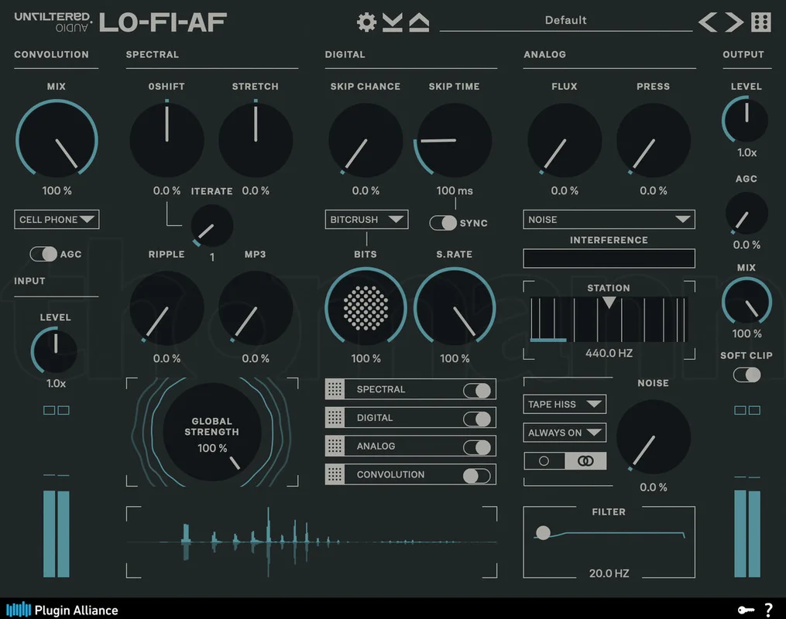786x619 pixels.
Task: Open the Always On dropdown
Action: [565, 433]
